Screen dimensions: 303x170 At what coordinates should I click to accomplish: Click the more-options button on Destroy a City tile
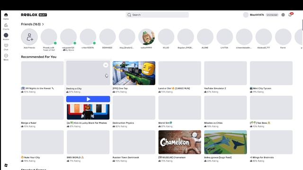coord(106,65)
